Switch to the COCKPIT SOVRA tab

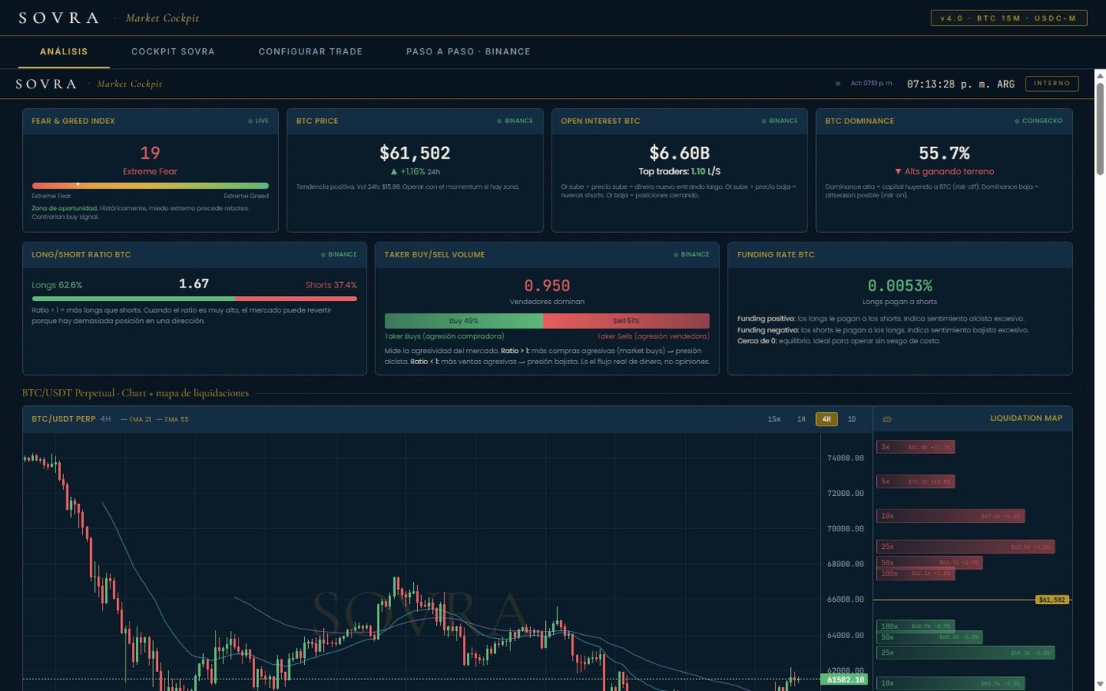tap(173, 51)
